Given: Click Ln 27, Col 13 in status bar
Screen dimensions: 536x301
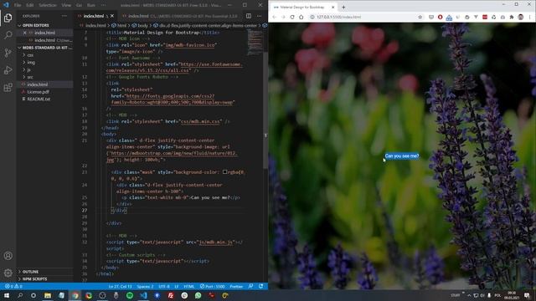Looking at the screenshot, I should (x=120, y=286).
